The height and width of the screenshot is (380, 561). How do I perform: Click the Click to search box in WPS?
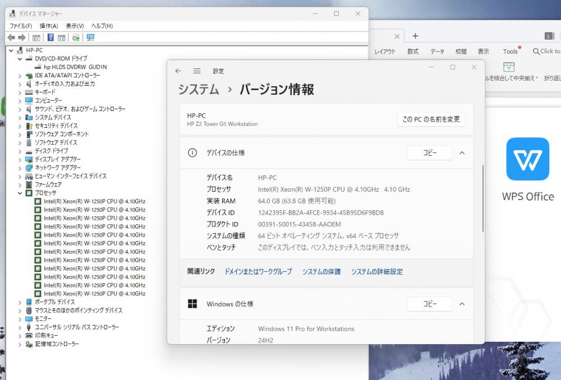click(546, 52)
